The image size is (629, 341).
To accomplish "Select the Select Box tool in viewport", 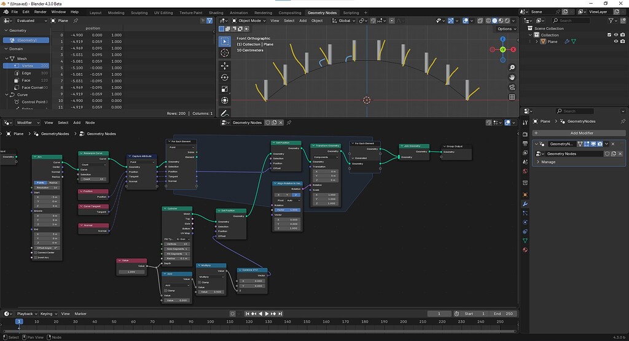I will point(225,41).
